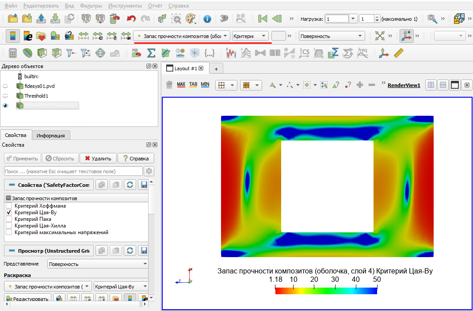Click the color legend bar in the view
The width and height of the screenshot is (473, 311).
point(326,291)
